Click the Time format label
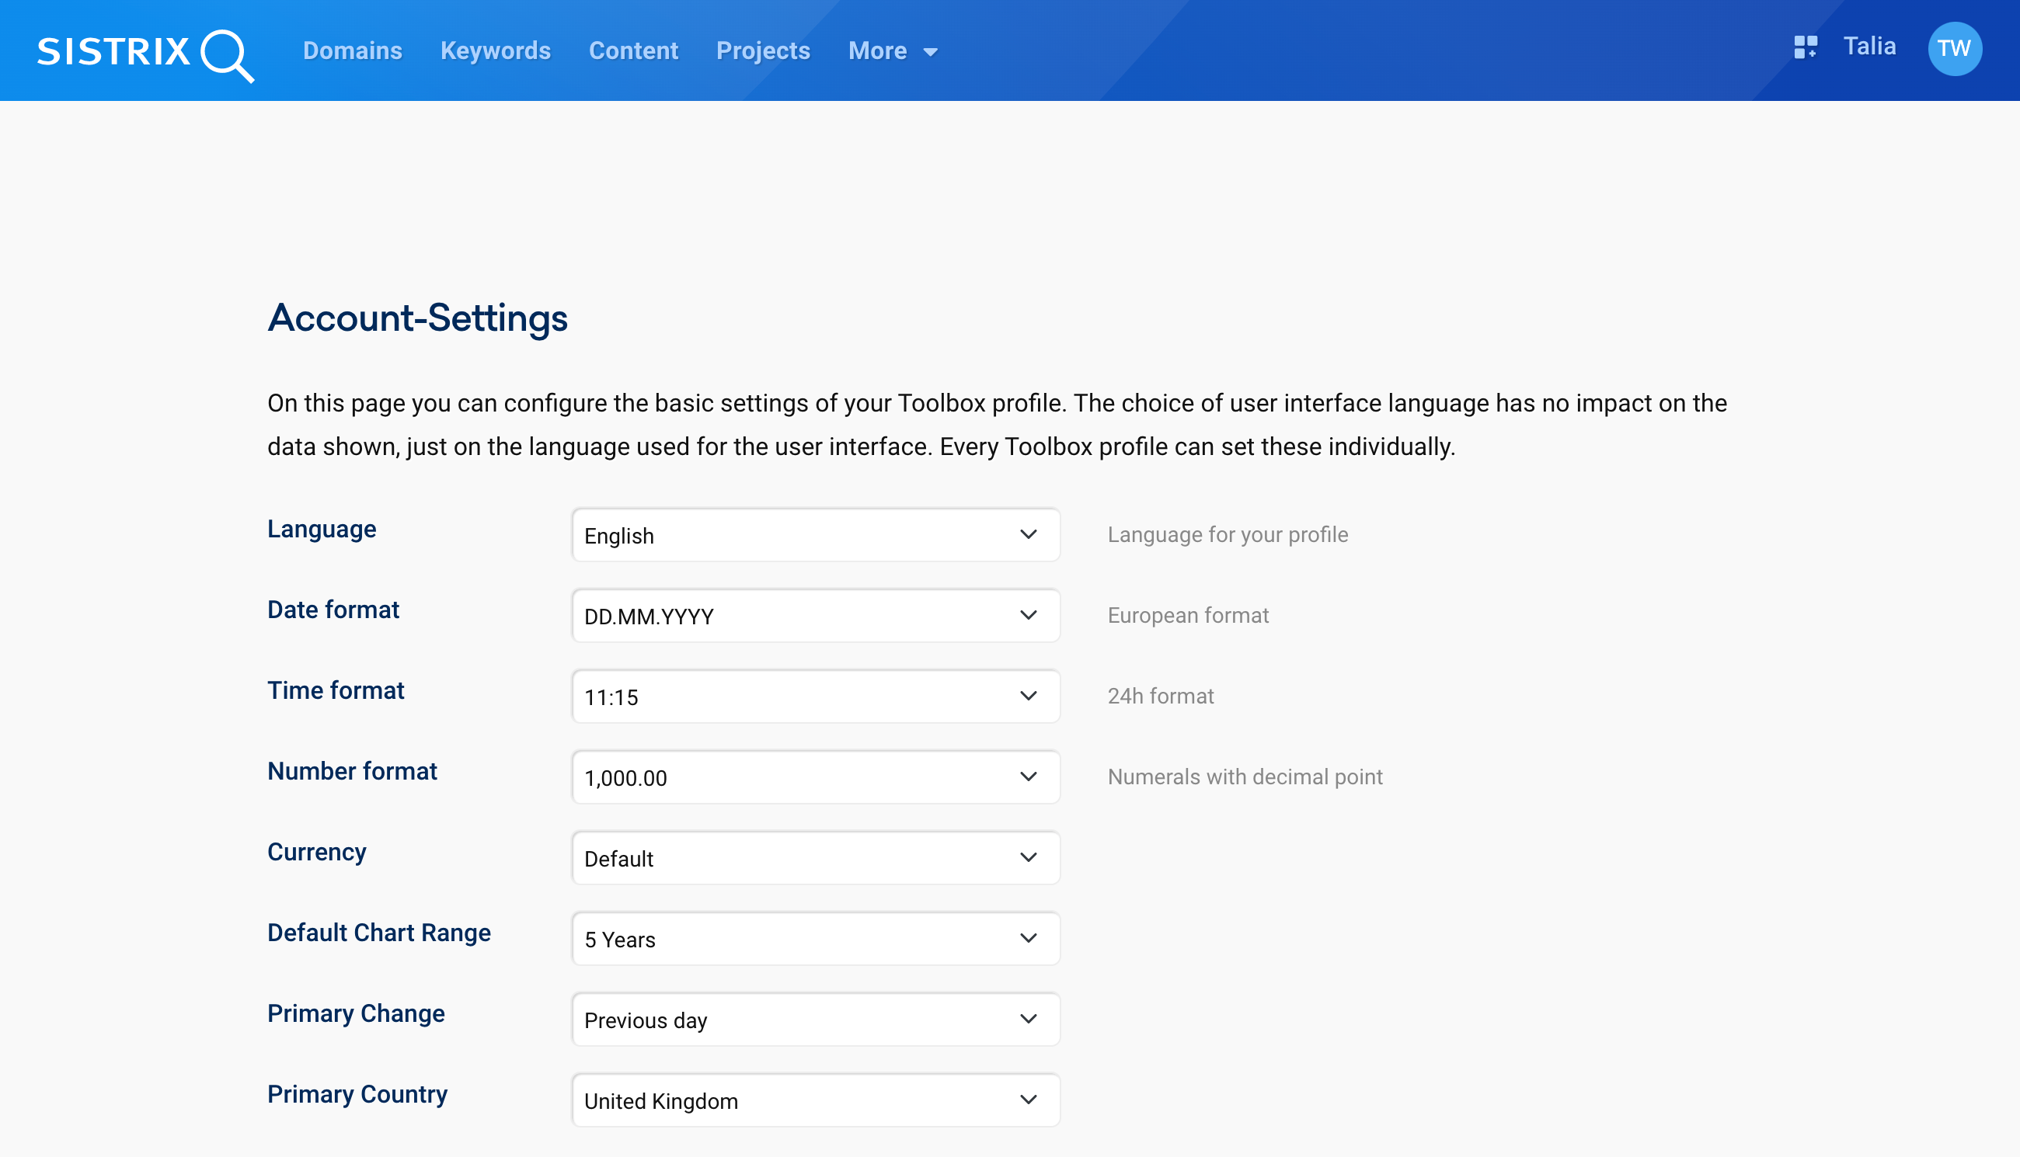Image resolution: width=2020 pixels, height=1157 pixels. pyautogui.click(x=336, y=690)
